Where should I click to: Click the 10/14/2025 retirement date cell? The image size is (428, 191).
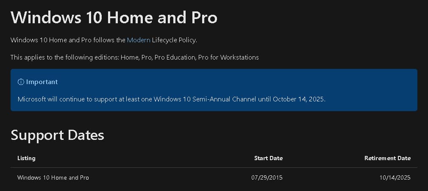(395, 177)
